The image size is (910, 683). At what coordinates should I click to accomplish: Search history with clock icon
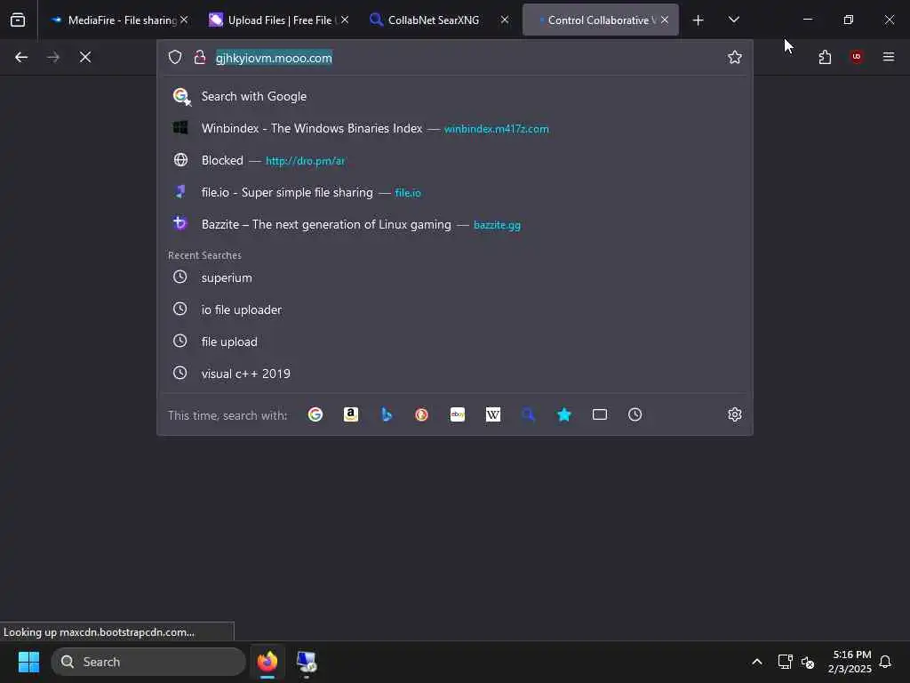point(635,414)
